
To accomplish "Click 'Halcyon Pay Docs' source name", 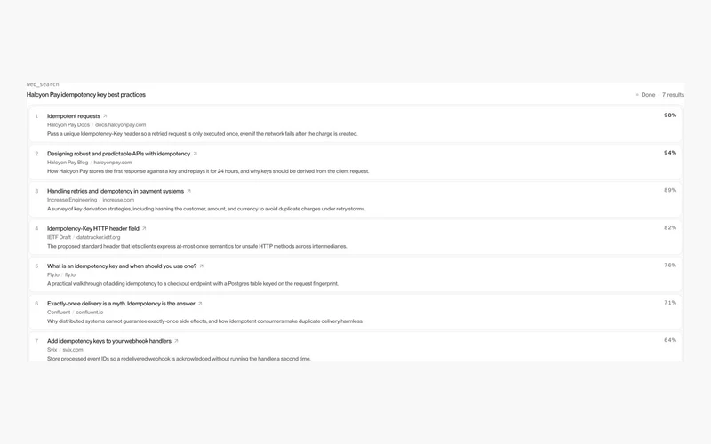I will (x=68, y=125).
